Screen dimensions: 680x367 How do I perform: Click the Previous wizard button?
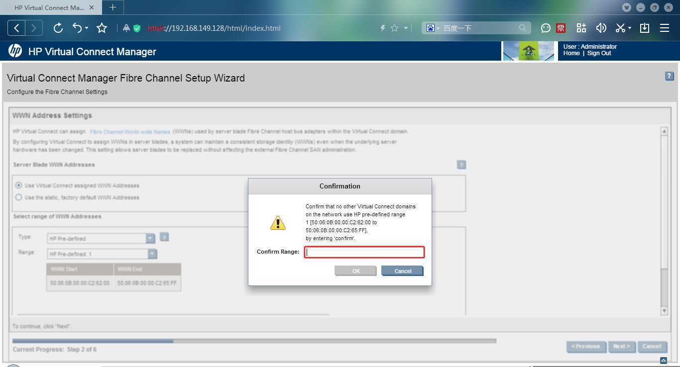tap(586, 347)
